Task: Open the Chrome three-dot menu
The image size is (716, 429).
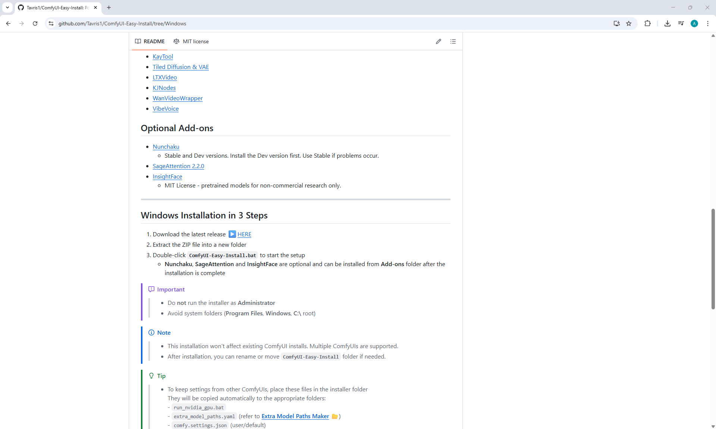Action: click(707, 23)
